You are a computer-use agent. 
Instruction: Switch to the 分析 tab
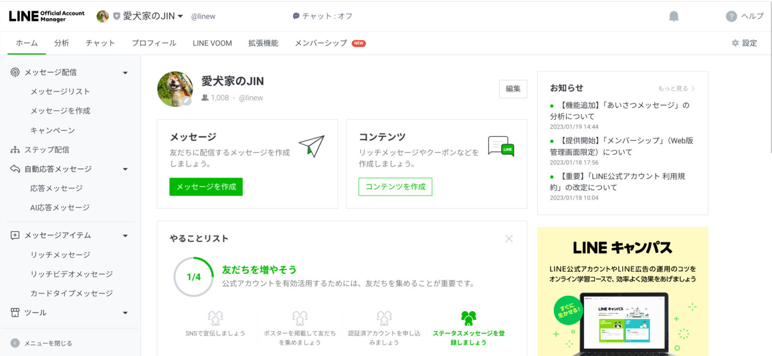61,43
